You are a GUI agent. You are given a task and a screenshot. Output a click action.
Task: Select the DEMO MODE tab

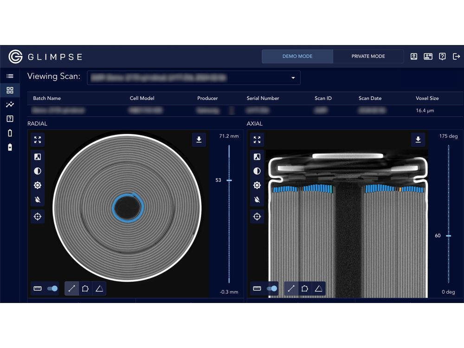[x=298, y=56]
